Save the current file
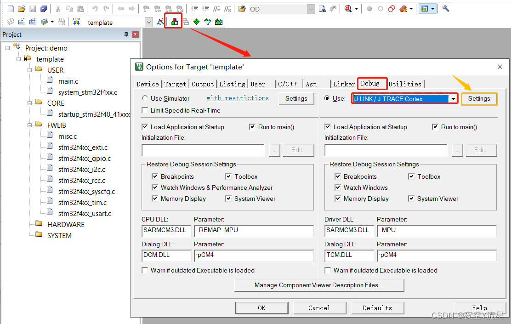The height and width of the screenshot is (324, 511). 33,9
